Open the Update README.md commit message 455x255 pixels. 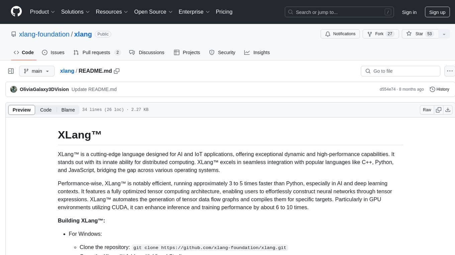[x=94, y=89]
